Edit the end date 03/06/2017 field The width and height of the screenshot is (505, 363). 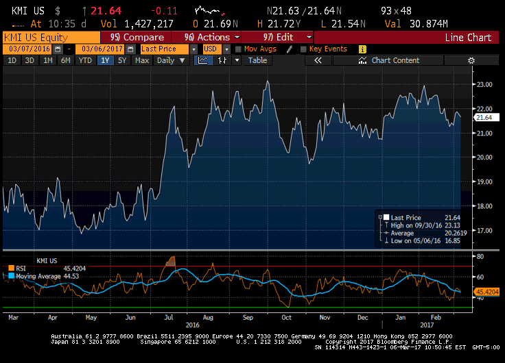pyautogui.click(x=101, y=49)
